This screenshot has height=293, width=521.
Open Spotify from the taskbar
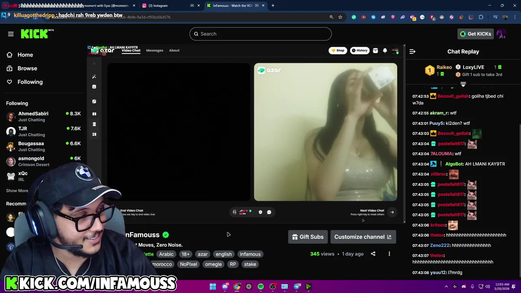coord(260,286)
